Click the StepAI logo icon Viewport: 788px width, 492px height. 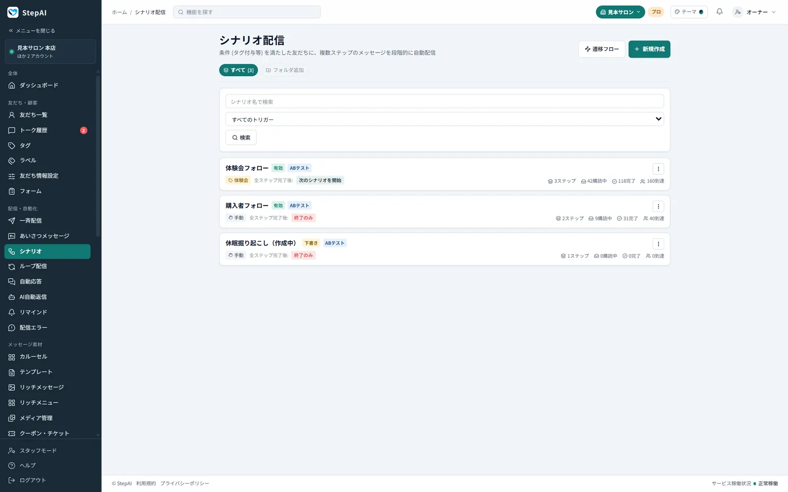click(13, 12)
